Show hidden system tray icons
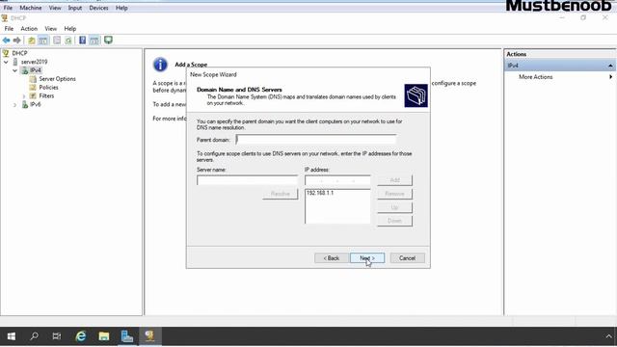The height and width of the screenshot is (347, 617). [608, 336]
